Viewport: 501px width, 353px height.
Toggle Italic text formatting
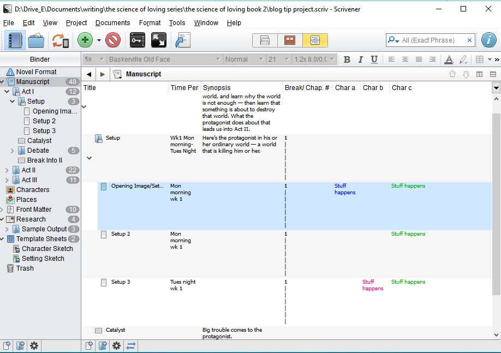(360, 59)
